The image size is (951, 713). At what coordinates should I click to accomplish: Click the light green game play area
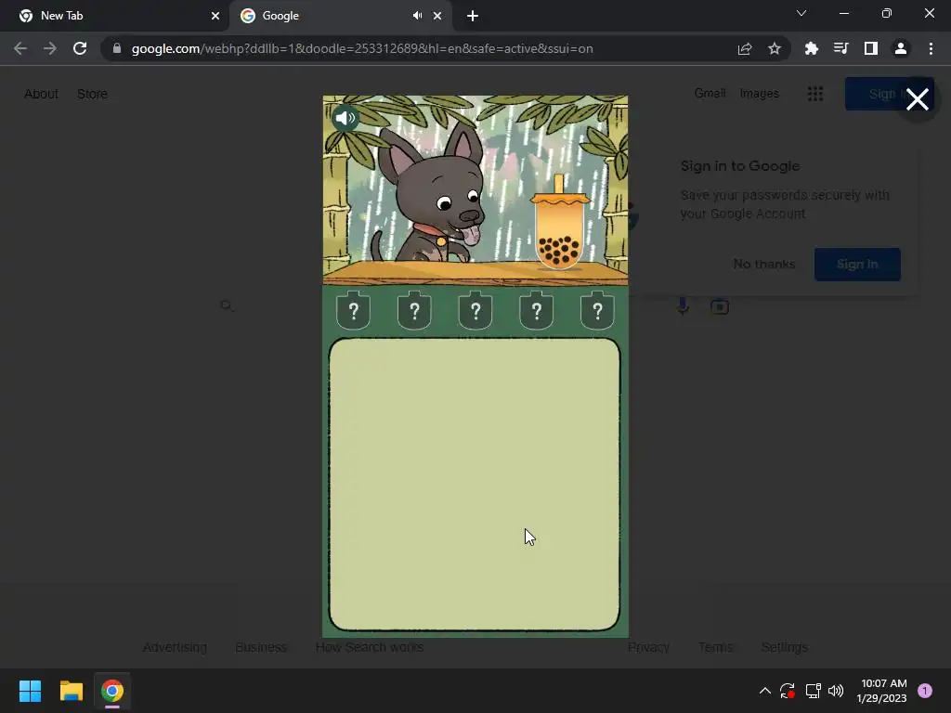[475, 484]
